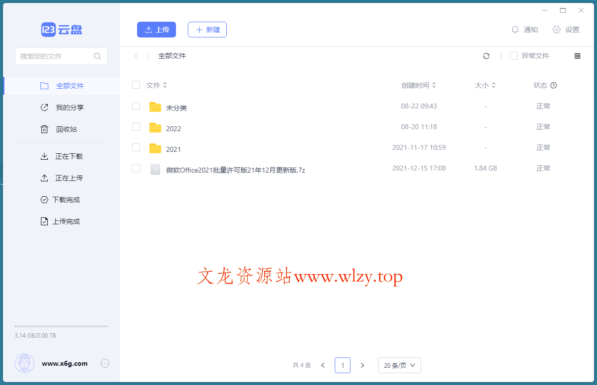View the 正在上传 uploads list

click(x=71, y=177)
